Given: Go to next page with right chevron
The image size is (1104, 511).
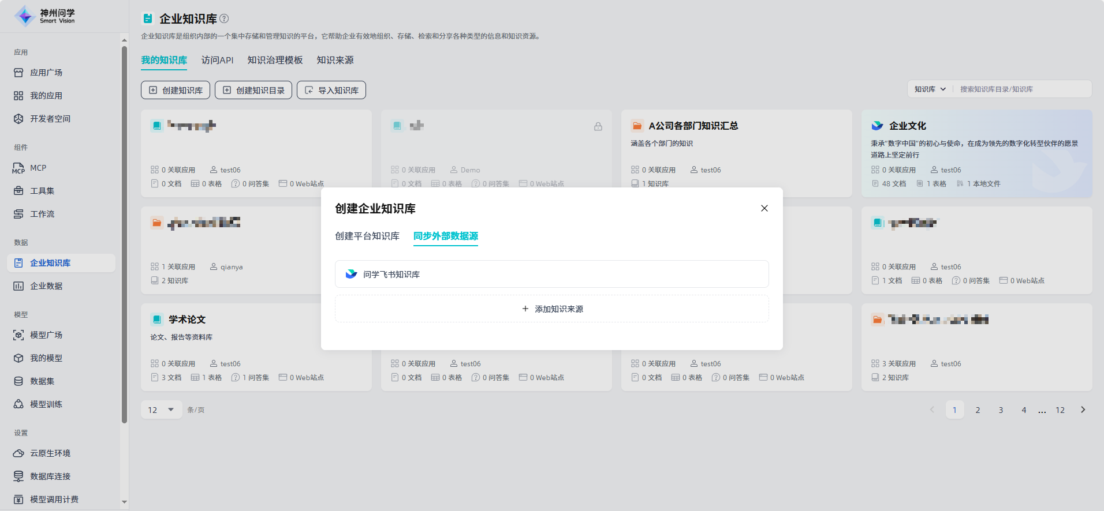Looking at the screenshot, I should pos(1083,410).
